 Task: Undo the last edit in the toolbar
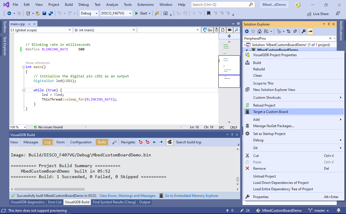[x=59, y=13]
